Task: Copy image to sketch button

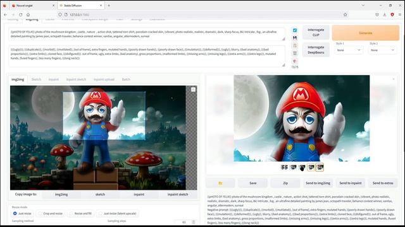Action: point(100,194)
